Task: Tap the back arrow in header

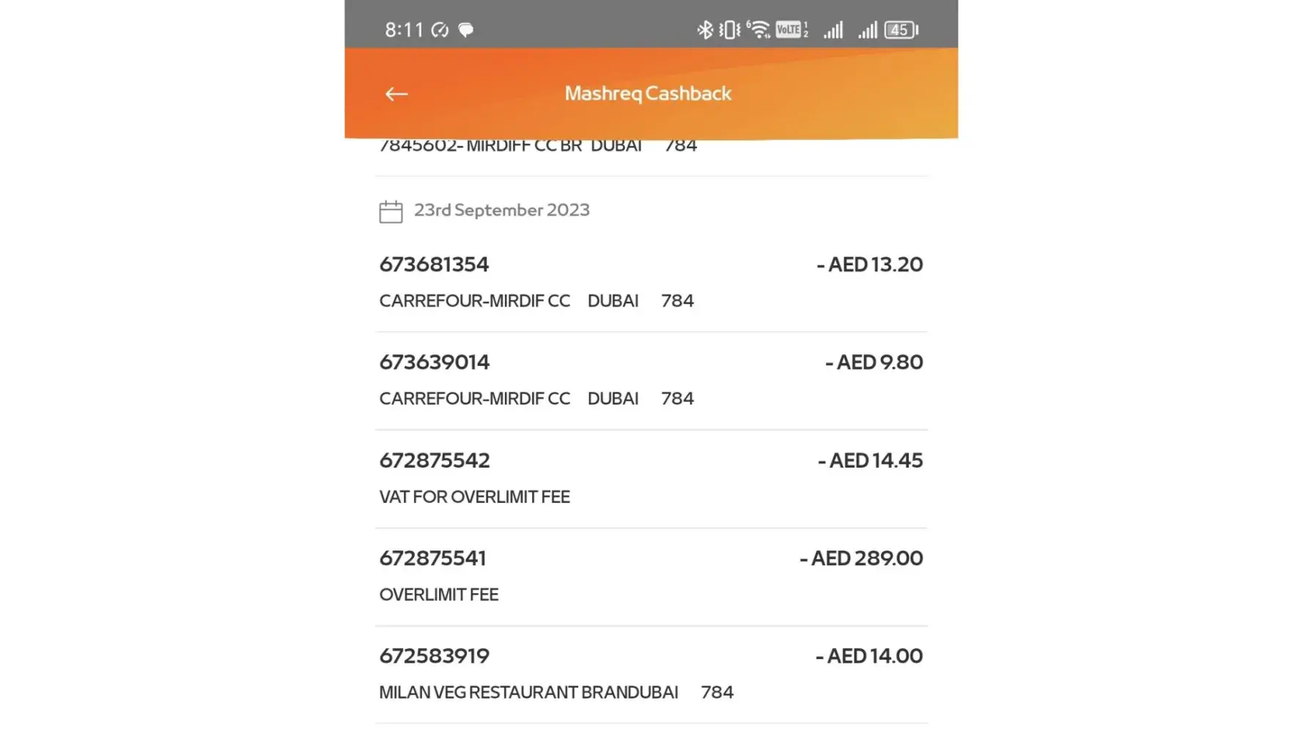Action: 396,94
